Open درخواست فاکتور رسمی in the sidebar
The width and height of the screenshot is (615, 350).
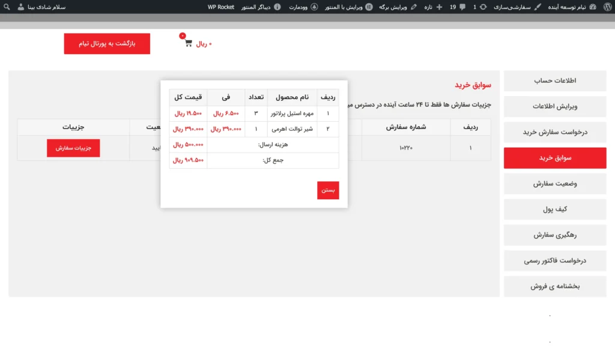pyautogui.click(x=555, y=261)
